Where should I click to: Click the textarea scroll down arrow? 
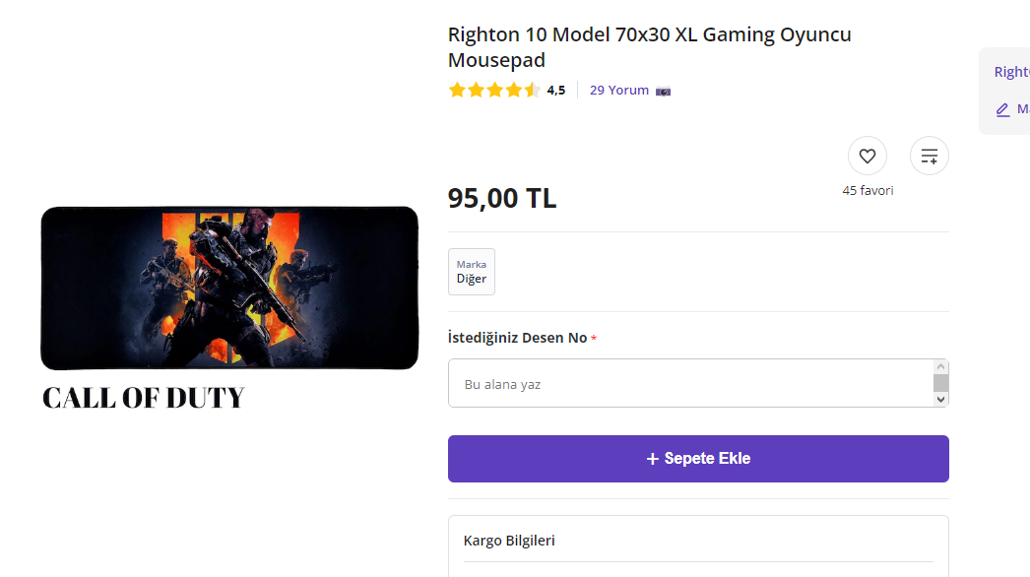pos(940,399)
